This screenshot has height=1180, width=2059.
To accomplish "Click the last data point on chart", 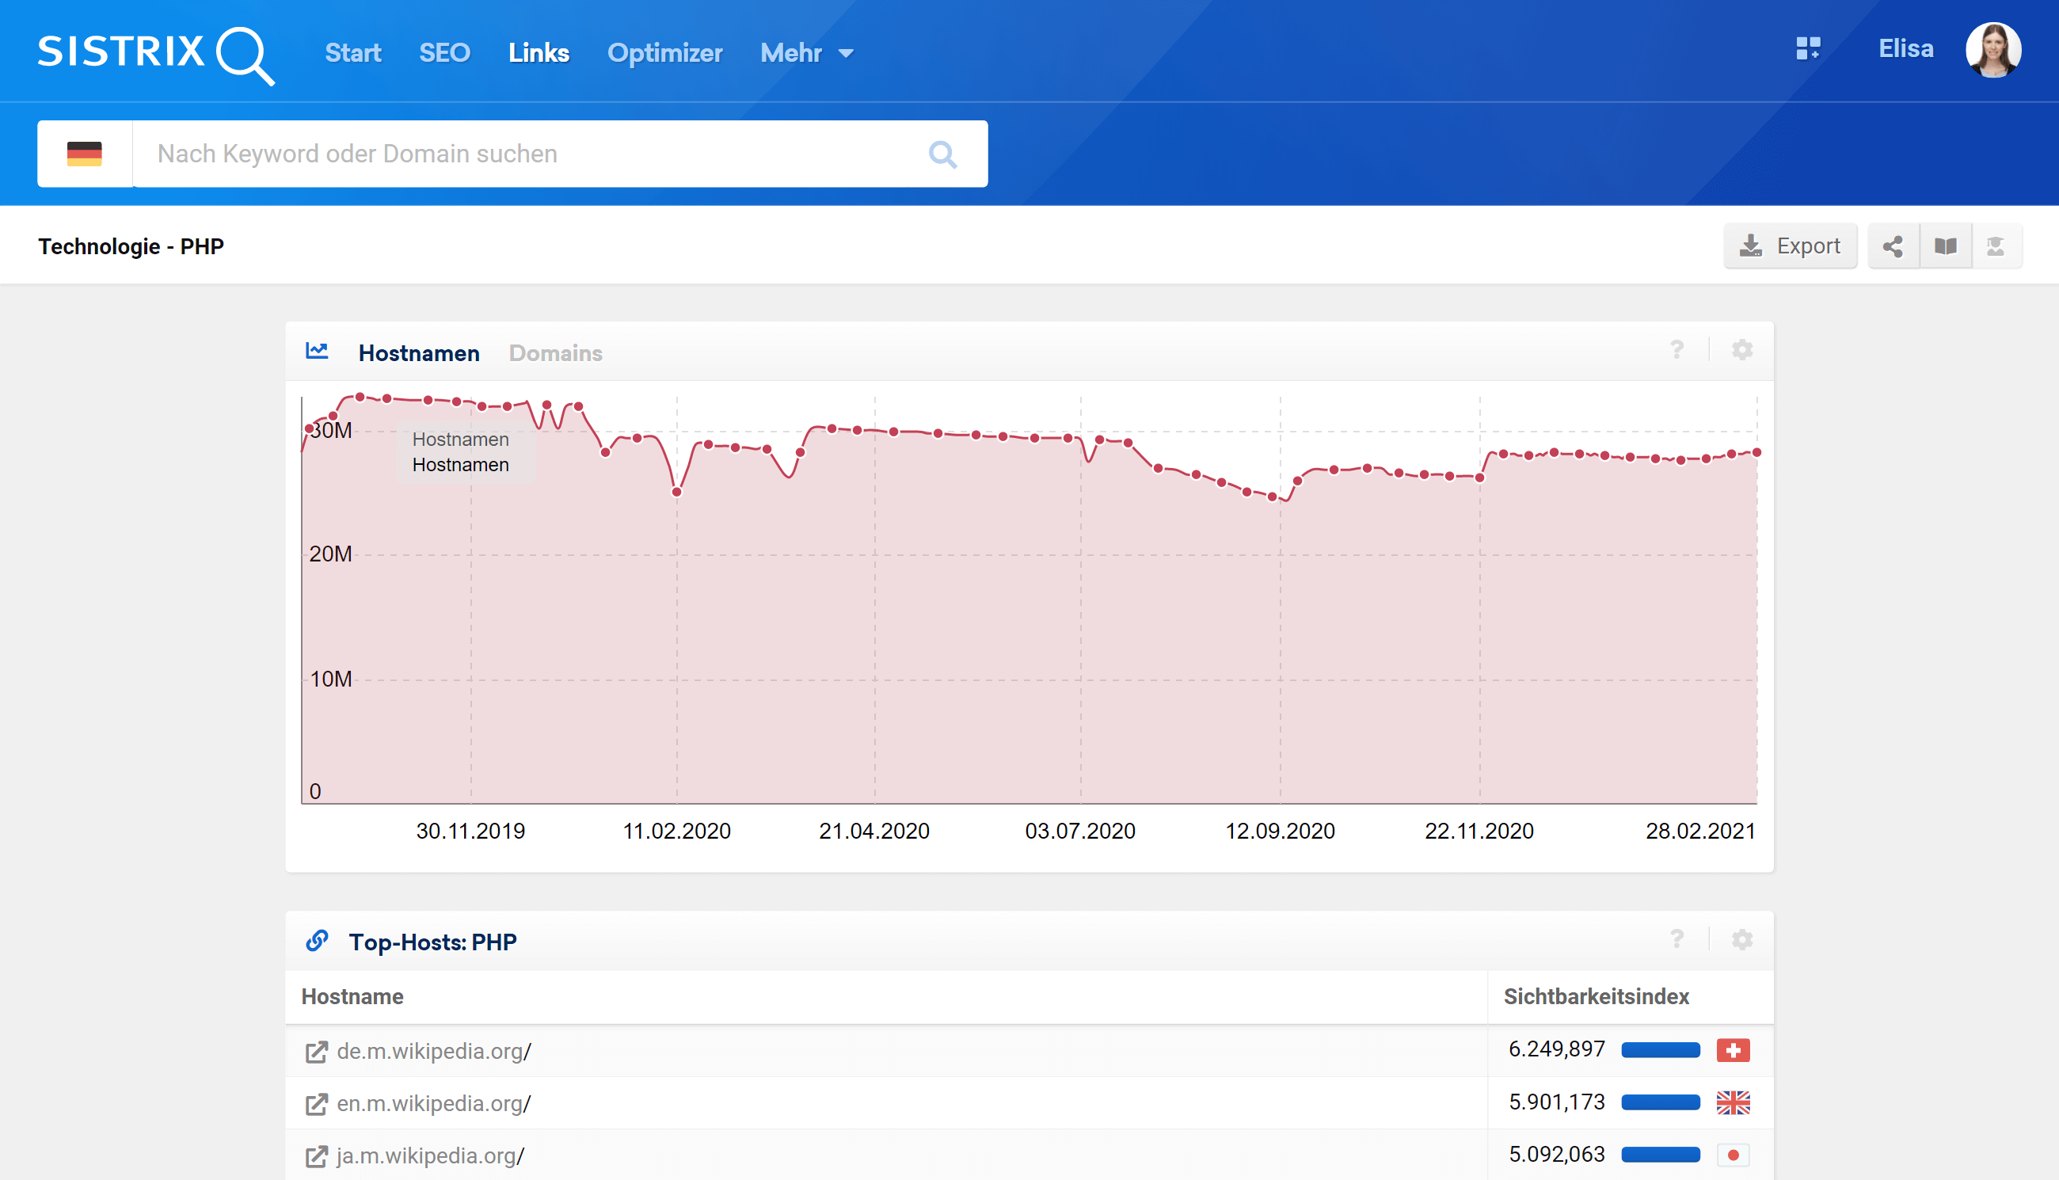I will point(1756,452).
